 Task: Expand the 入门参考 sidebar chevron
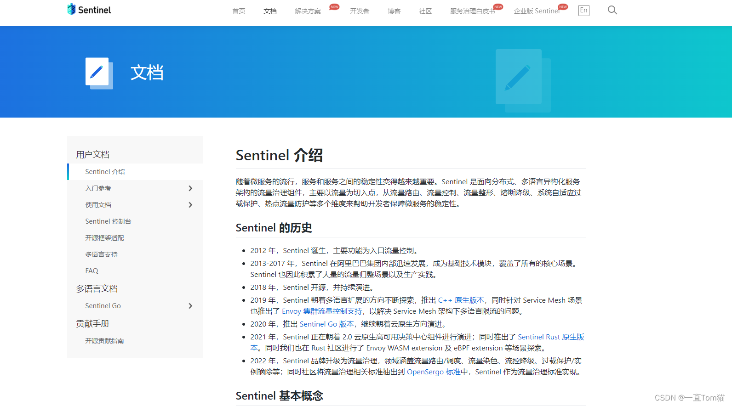click(190, 188)
